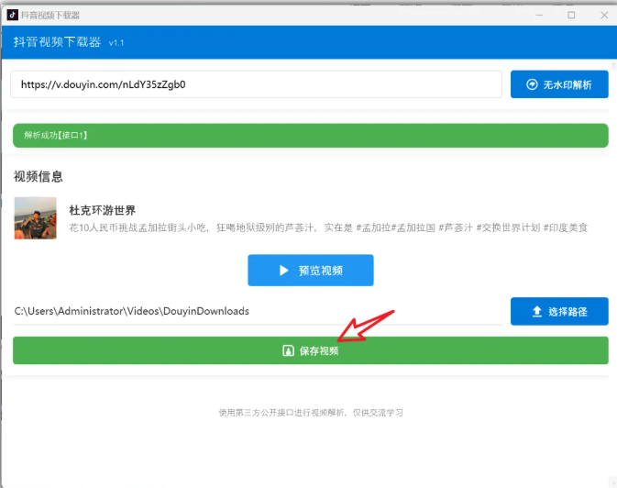Click the green 保存视频 save button

pos(311,350)
